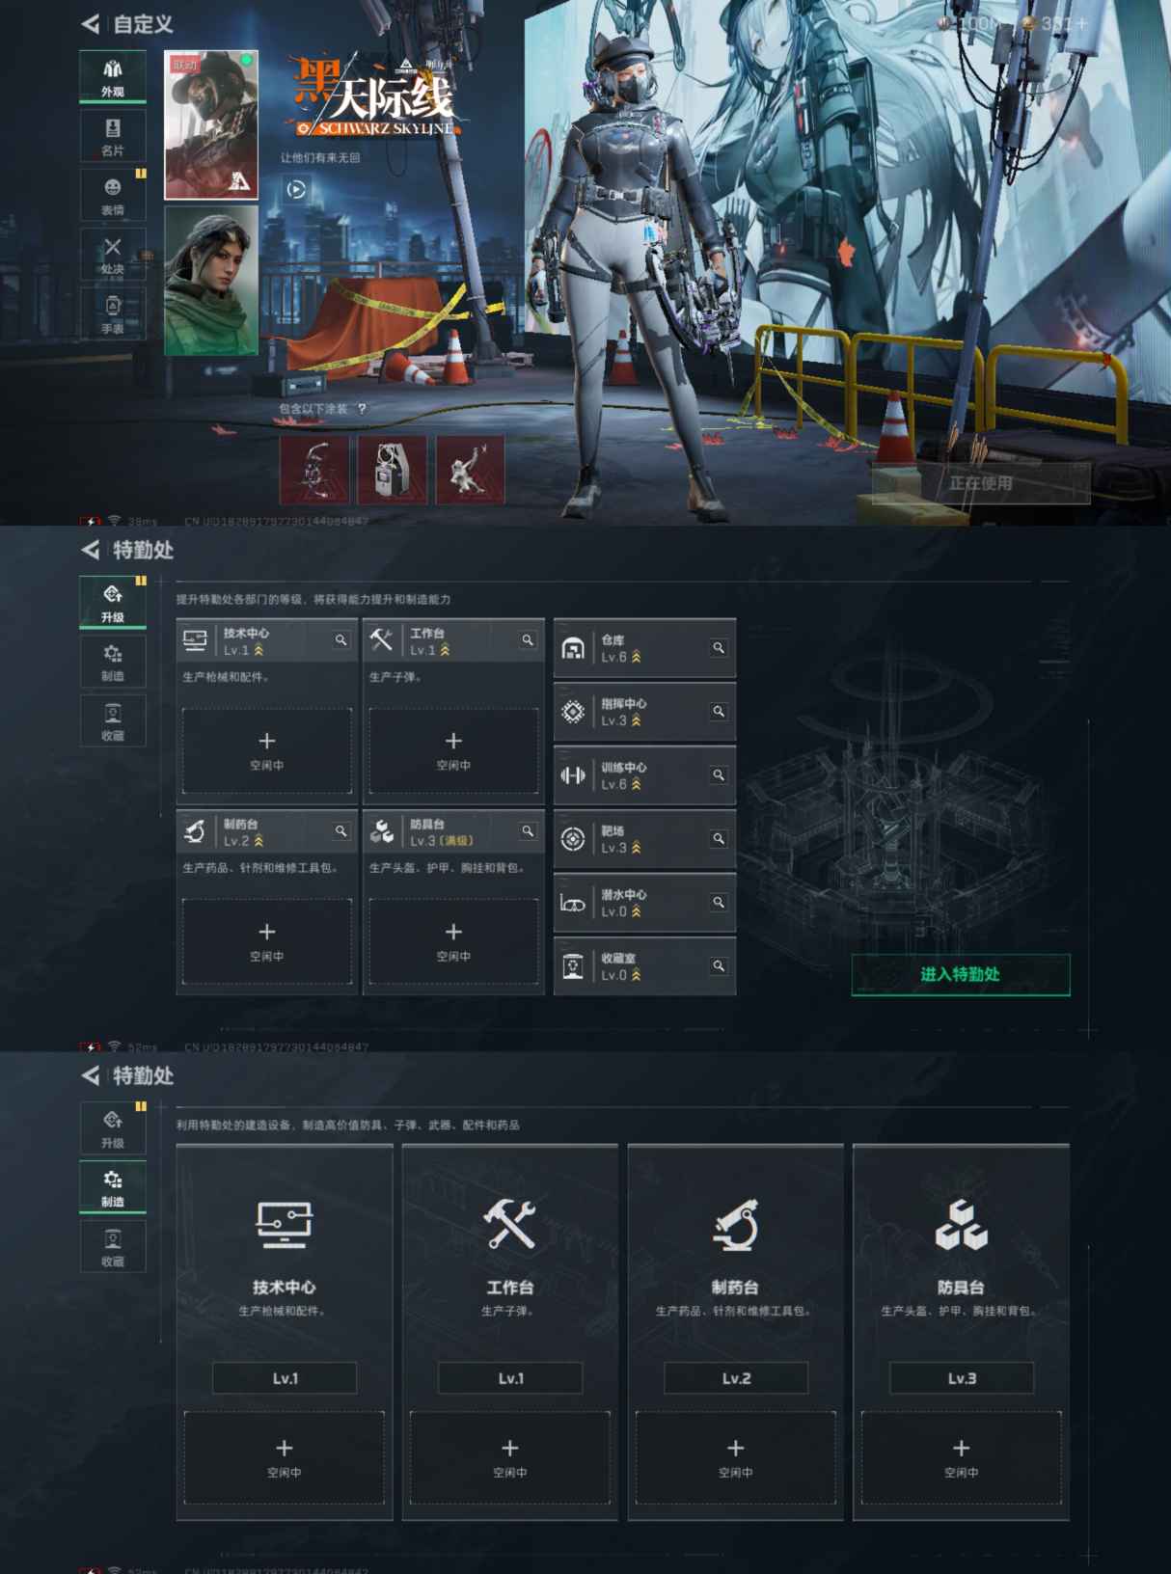Click 技术中心's empty 空闲中 slot on the 进入特勤处 screen
Screen dimensions: 1171x1574
[267, 750]
